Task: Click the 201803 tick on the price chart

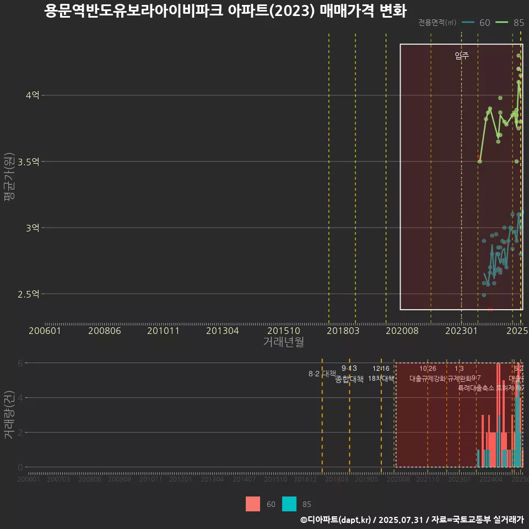Action: point(343,331)
